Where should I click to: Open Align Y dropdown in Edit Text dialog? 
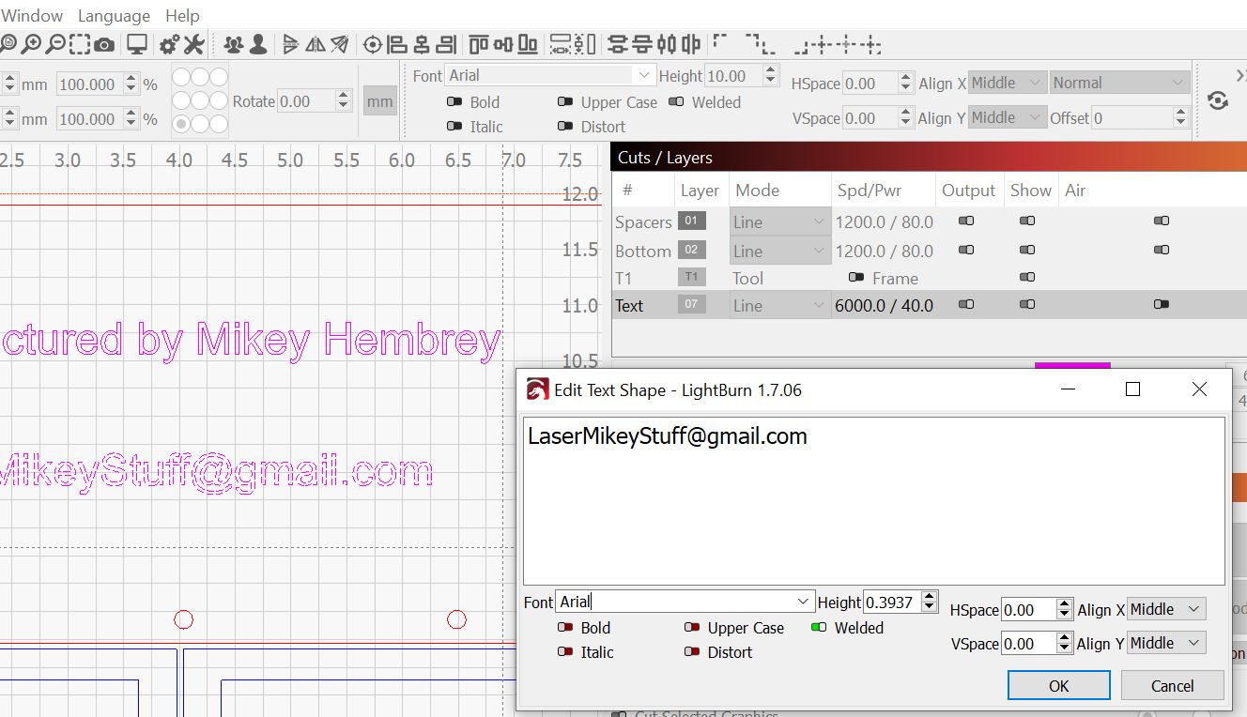click(1166, 643)
